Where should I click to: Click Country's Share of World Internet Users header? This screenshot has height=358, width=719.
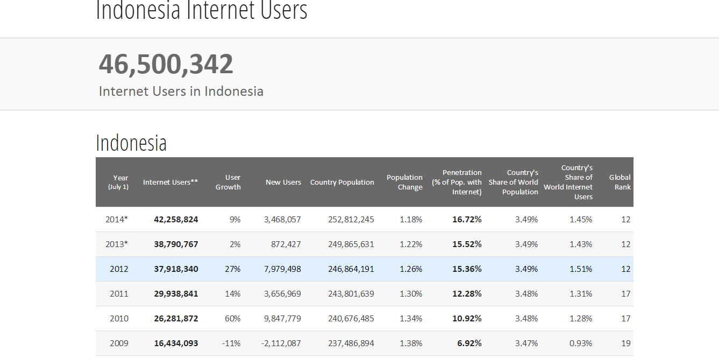coord(568,182)
